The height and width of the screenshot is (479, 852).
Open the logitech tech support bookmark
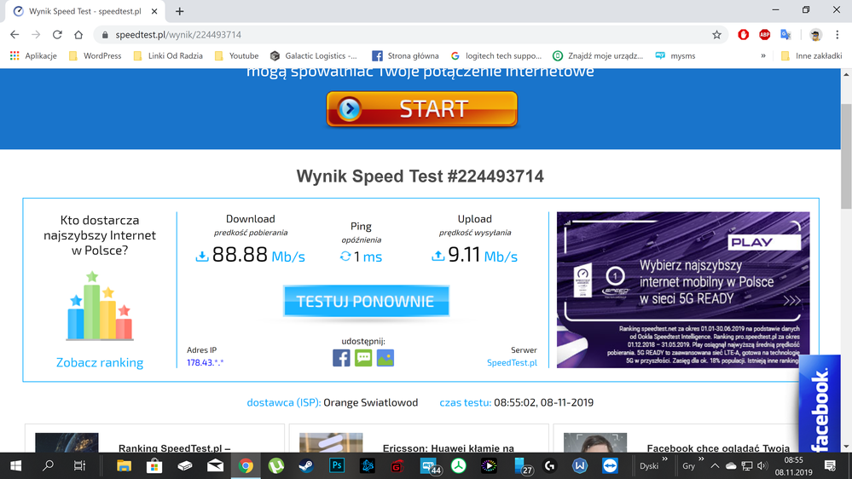[x=496, y=55]
